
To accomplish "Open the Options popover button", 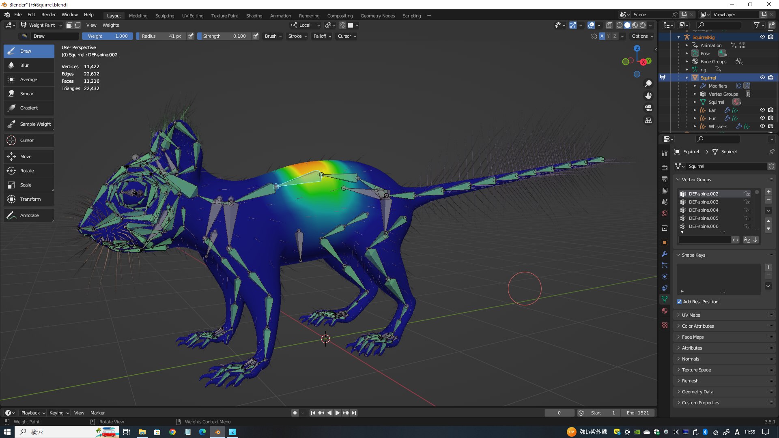I will click(643, 36).
